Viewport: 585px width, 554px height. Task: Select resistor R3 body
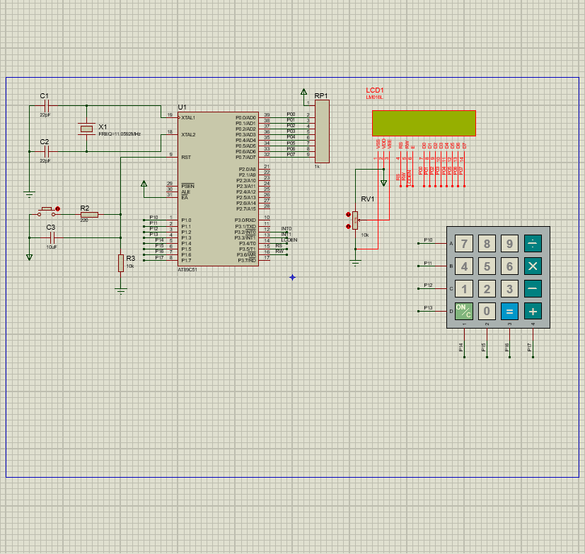120,263
